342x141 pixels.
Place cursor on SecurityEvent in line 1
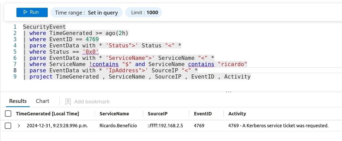[x=44, y=27]
